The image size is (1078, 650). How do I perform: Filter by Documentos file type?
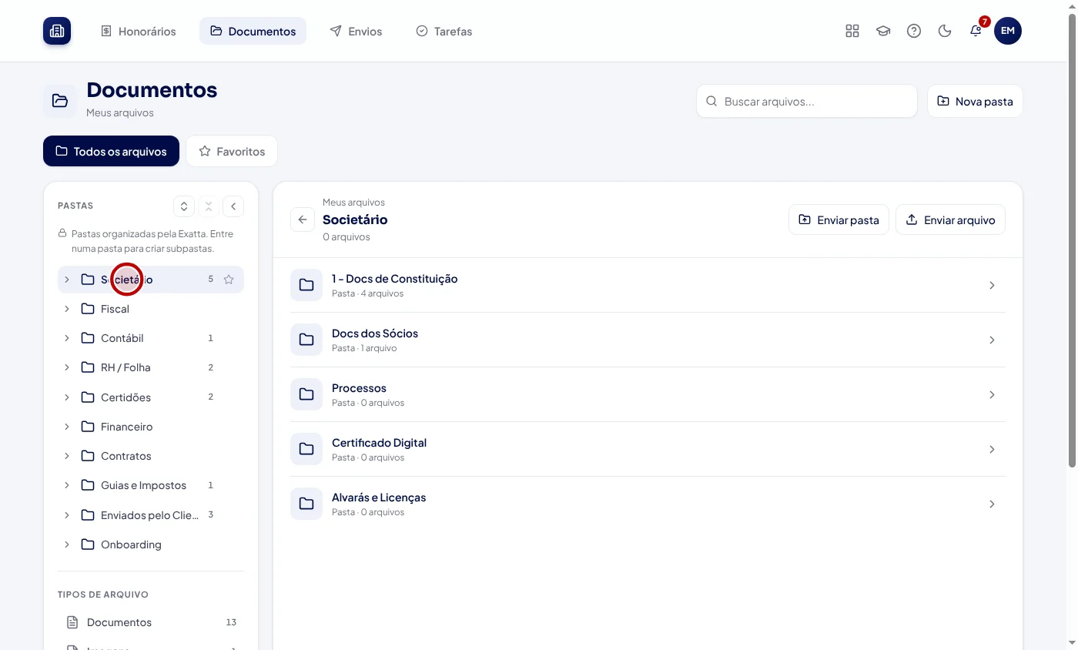click(x=151, y=622)
